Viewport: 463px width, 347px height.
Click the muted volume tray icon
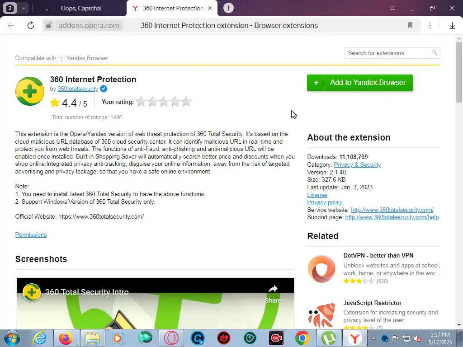point(417,338)
